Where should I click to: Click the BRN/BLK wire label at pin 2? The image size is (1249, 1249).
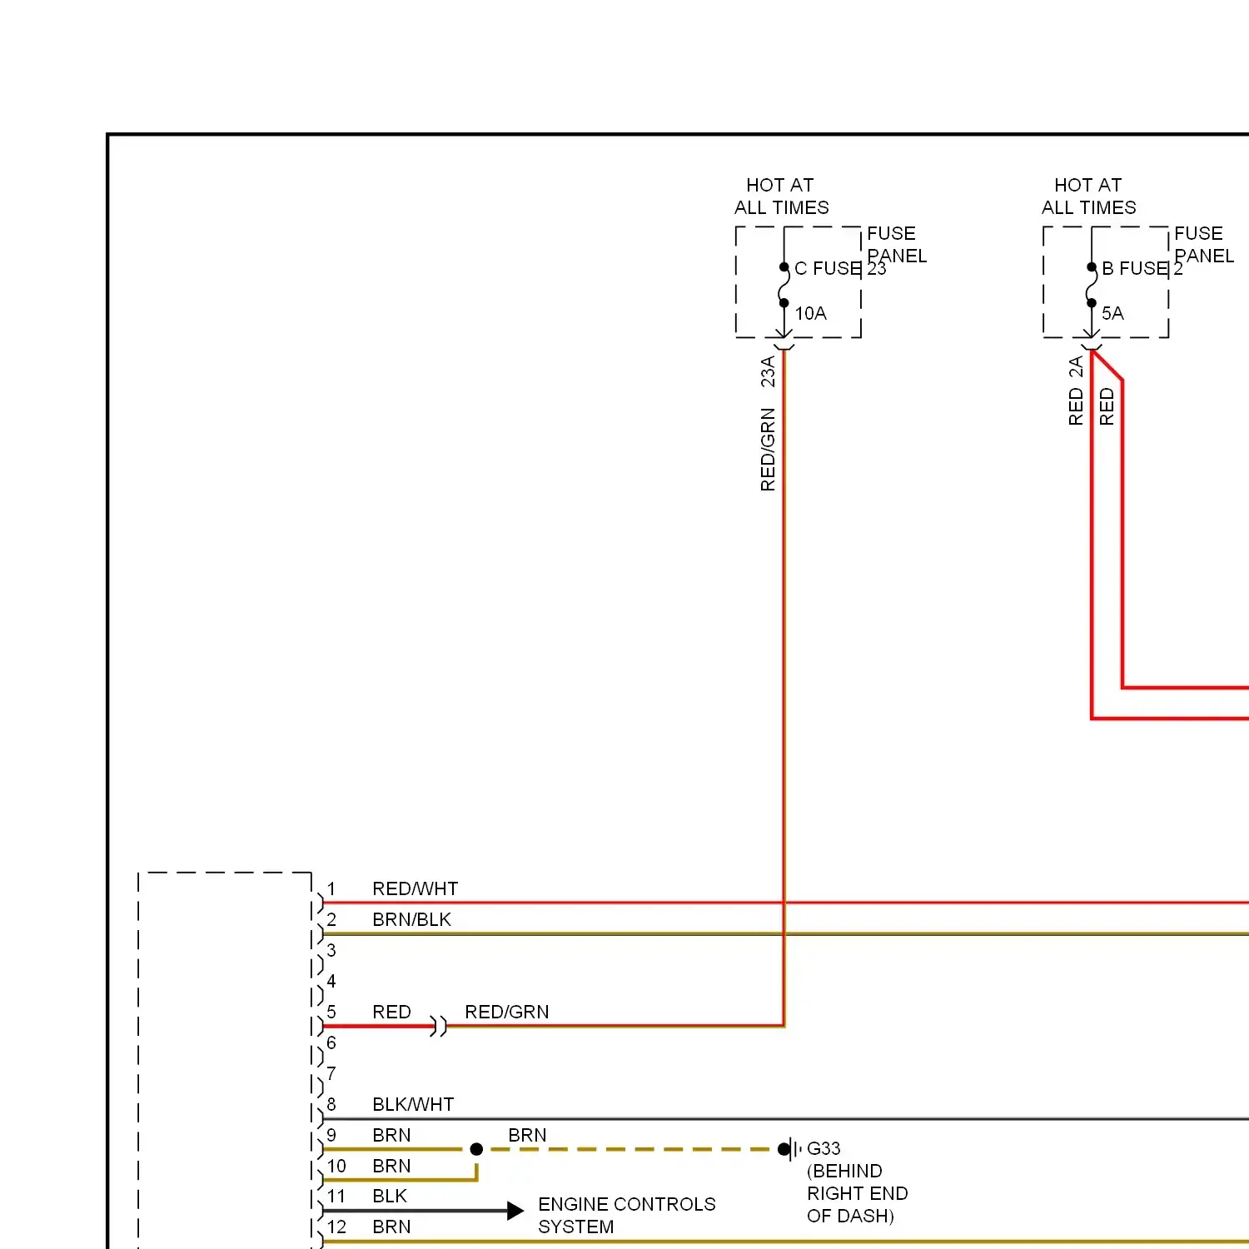click(411, 919)
